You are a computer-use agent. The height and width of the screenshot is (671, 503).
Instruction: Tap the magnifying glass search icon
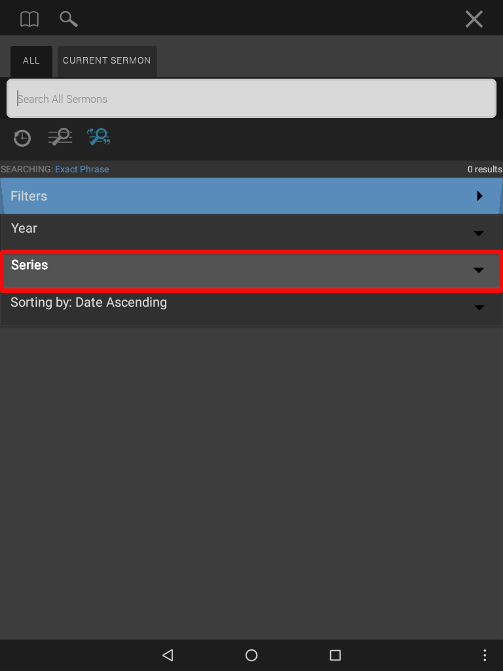(68, 19)
